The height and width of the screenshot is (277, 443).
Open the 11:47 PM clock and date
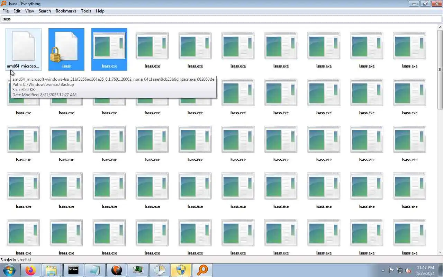pos(425,270)
